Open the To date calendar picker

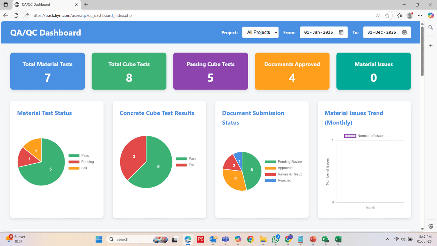(404, 32)
